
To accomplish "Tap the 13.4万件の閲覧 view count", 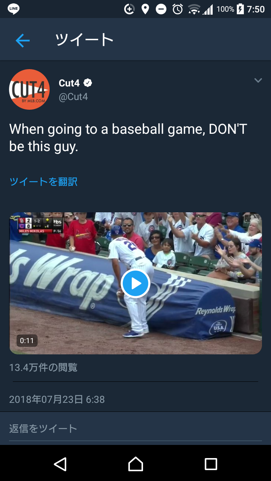I will point(43,367).
